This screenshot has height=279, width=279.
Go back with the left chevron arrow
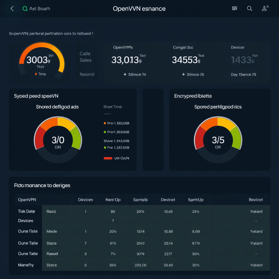(12, 8)
